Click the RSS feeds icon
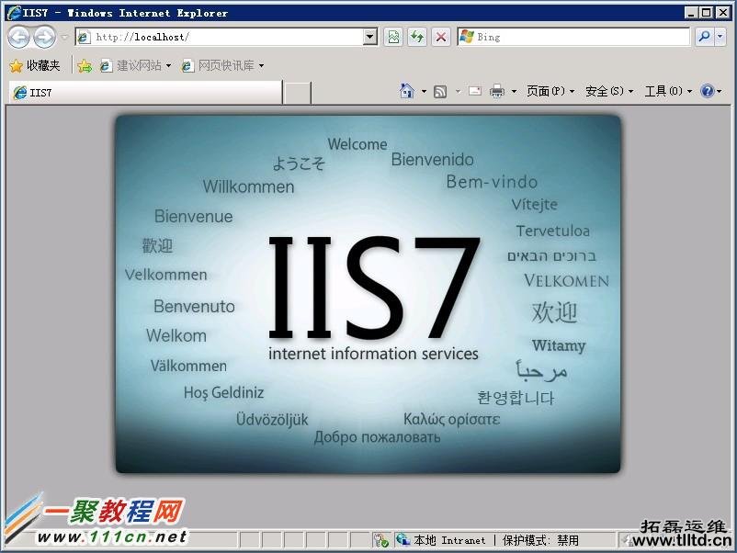This screenshot has height=553, width=737. pos(440,91)
